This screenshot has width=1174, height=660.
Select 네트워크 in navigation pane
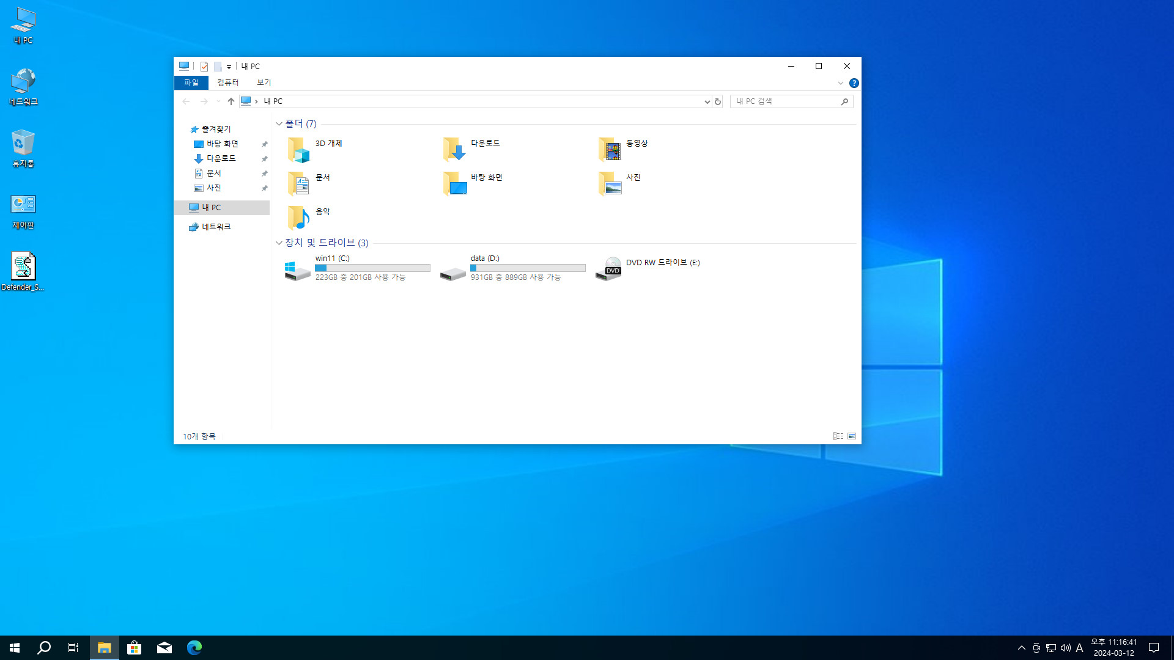[210, 227]
